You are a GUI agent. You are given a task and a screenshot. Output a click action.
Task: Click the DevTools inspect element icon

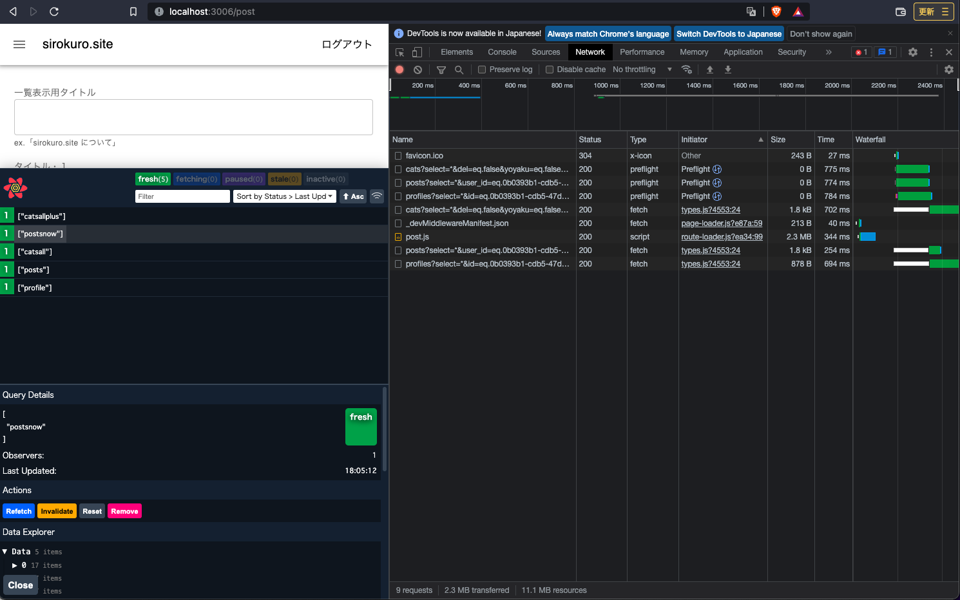400,52
